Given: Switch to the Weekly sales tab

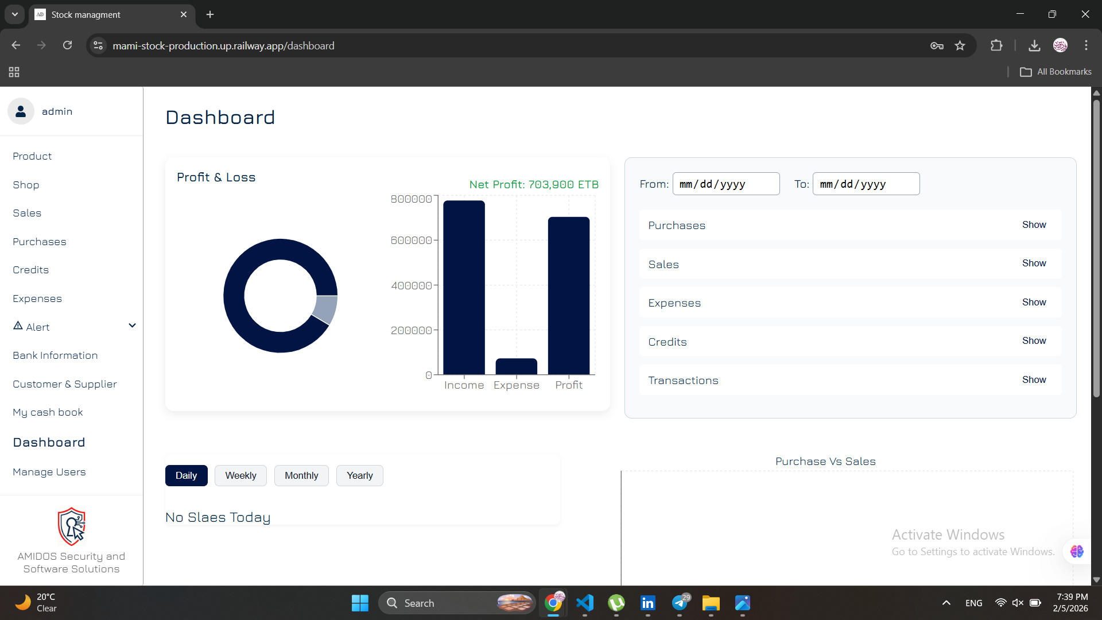Looking at the screenshot, I should 240,475.
